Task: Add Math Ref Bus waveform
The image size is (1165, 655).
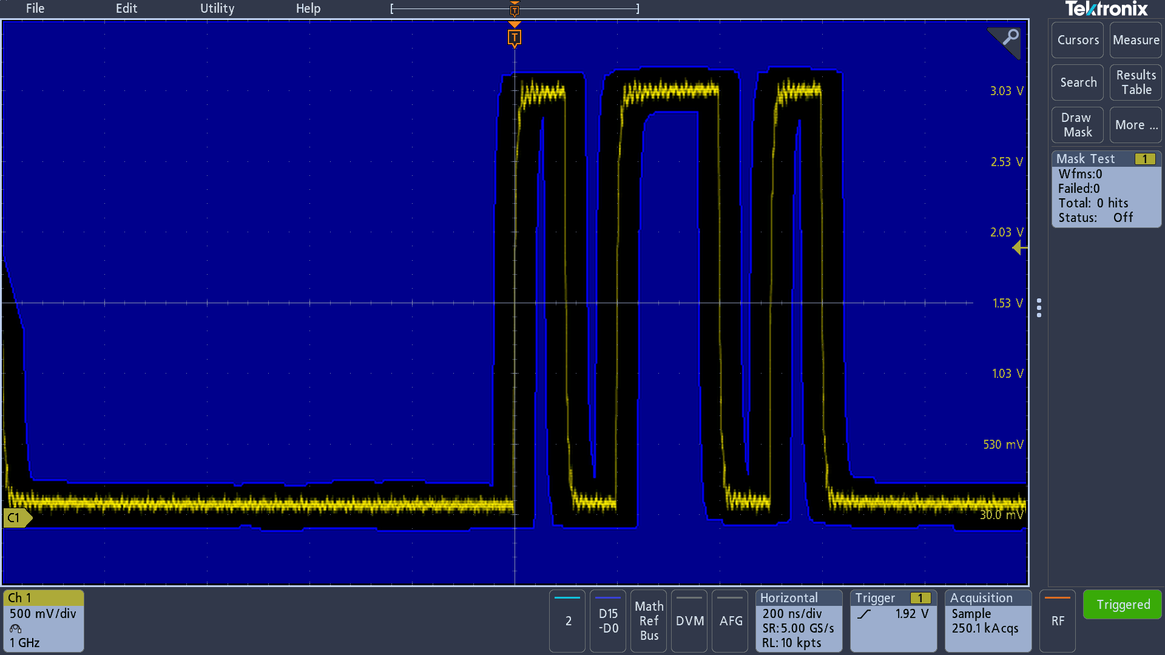Action: 649,620
